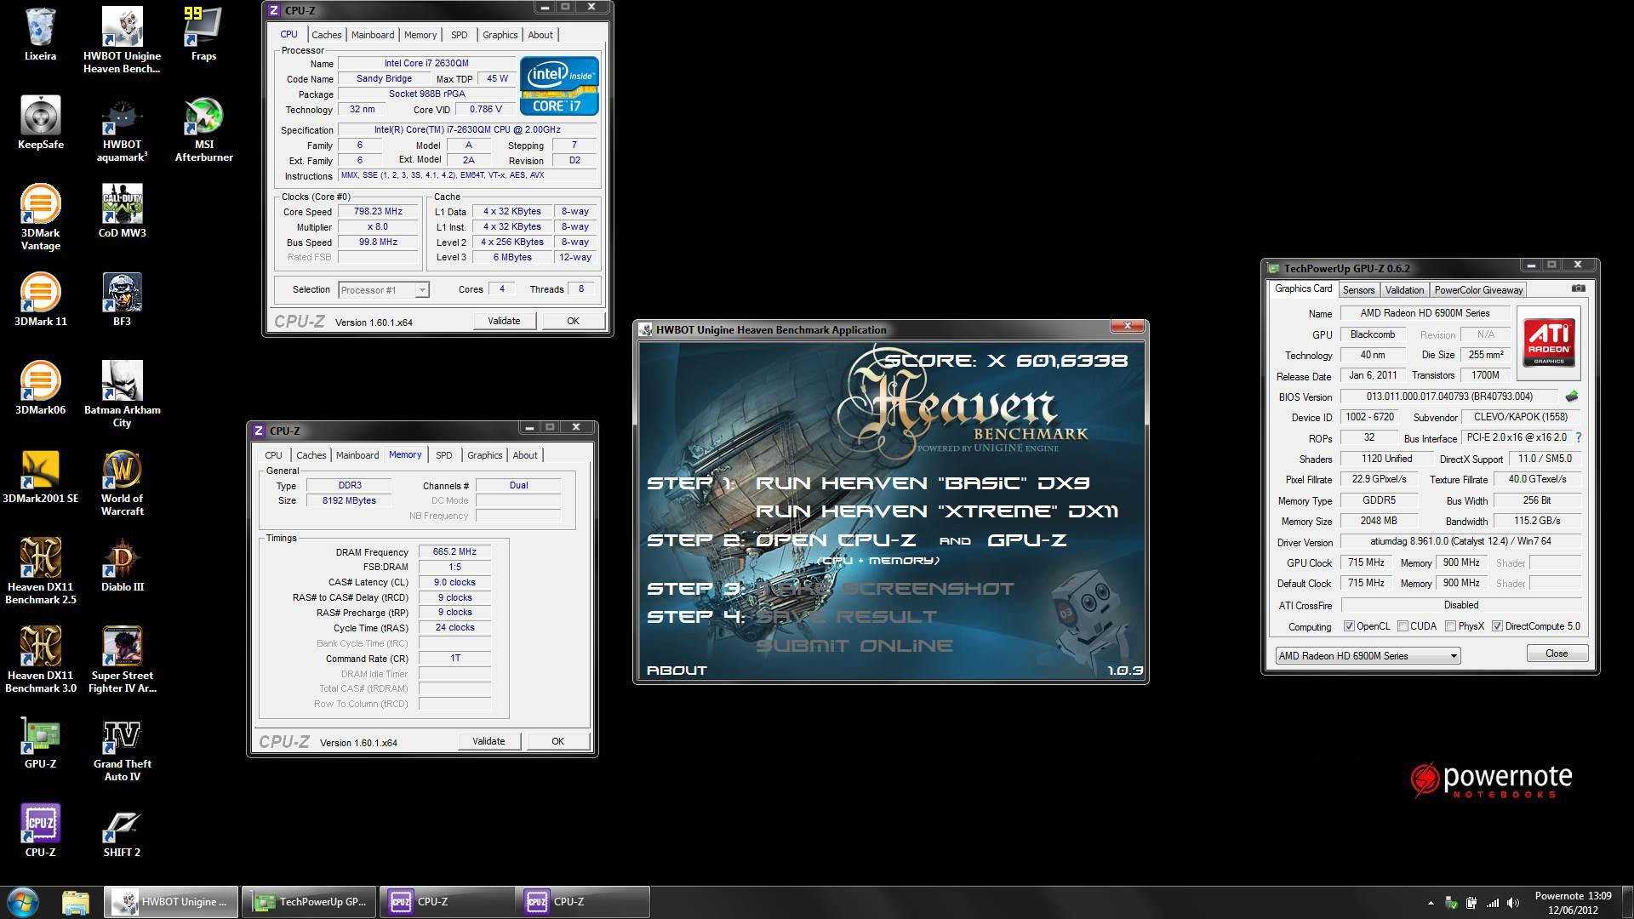Click Submit Online in Heaven app
Image resolution: width=1634 pixels, height=919 pixels.
click(854, 646)
